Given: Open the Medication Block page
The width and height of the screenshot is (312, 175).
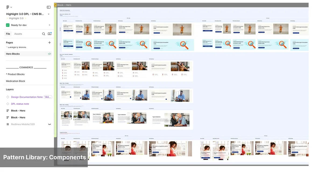Looking at the screenshot, I should [16, 81].
